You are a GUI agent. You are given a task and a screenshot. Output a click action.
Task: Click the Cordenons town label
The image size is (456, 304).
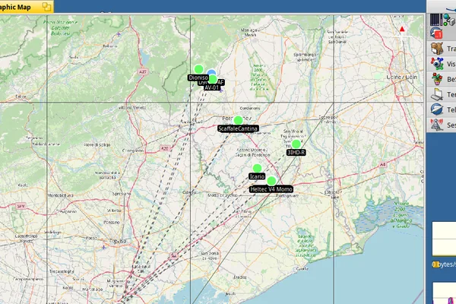coord(250,108)
